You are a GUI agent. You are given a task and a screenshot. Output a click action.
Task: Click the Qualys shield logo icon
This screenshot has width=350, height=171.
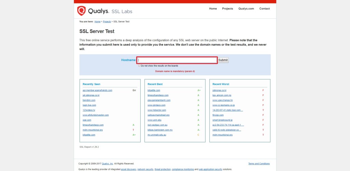pyautogui.click(x=81, y=11)
